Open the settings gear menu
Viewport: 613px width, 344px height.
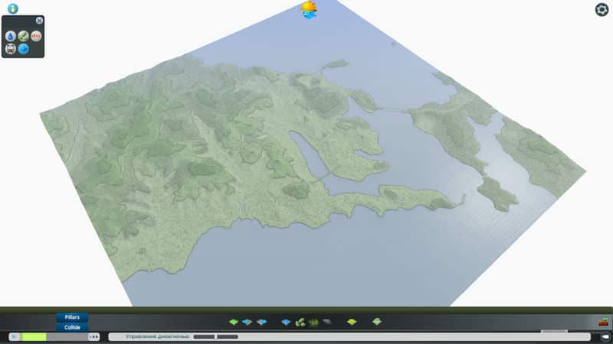pyautogui.click(x=602, y=9)
